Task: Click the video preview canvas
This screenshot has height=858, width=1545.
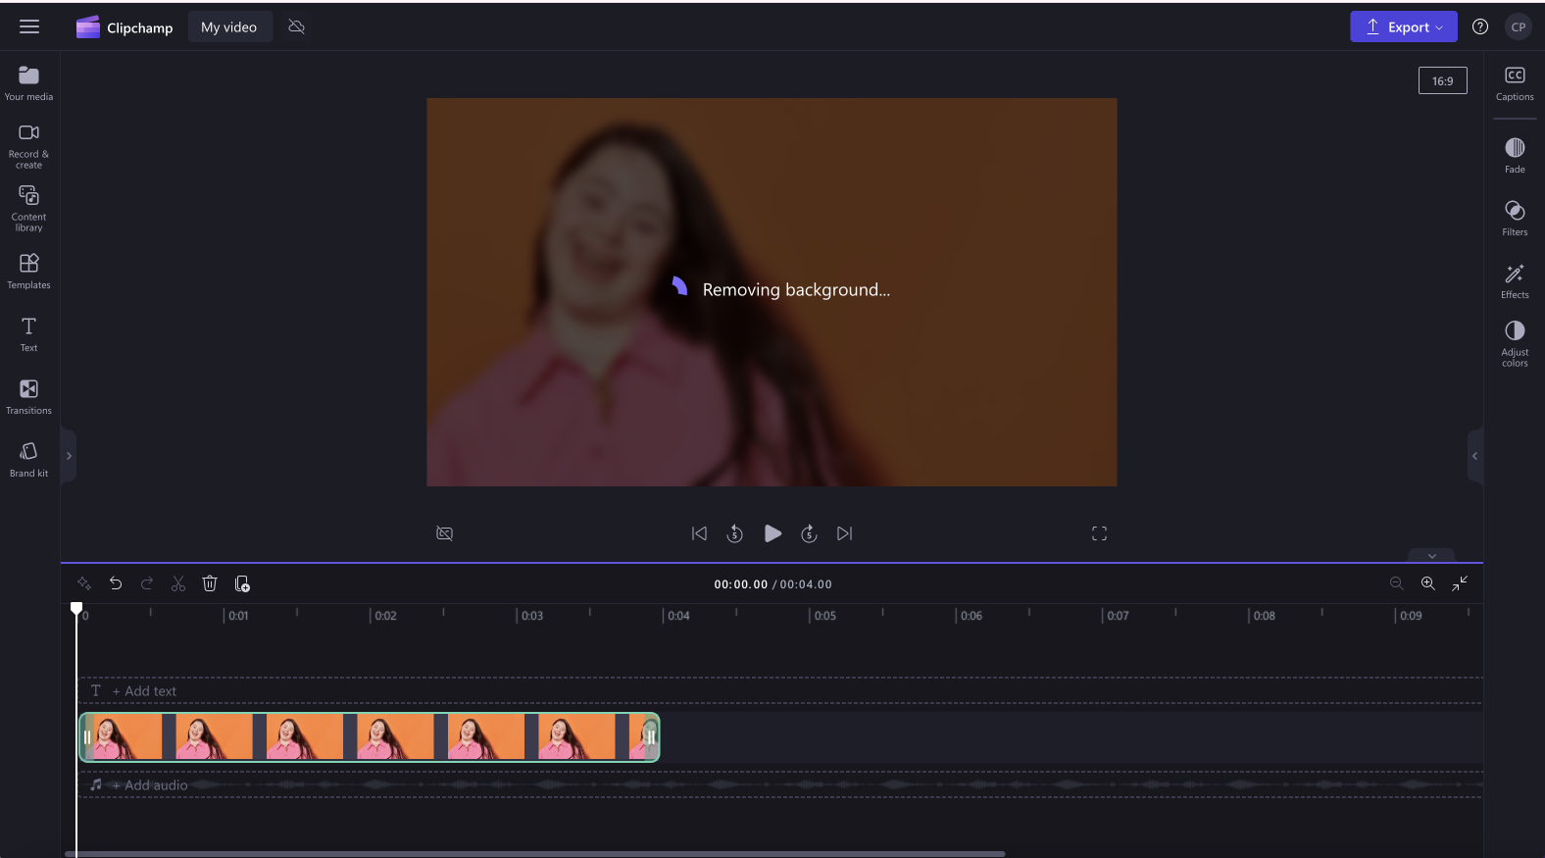Action: (772, 292)
